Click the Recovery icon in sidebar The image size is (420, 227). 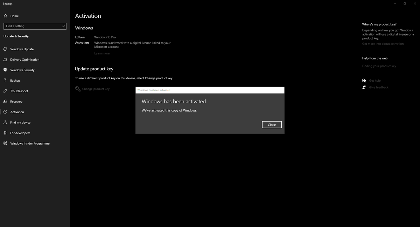coord(5,101)
